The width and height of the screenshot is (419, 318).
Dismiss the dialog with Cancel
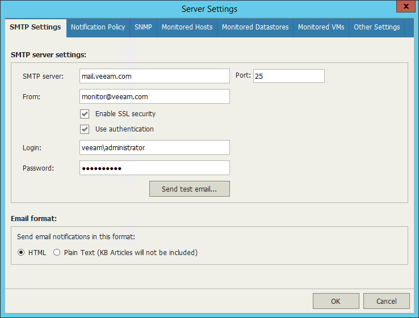coord(387,301)
